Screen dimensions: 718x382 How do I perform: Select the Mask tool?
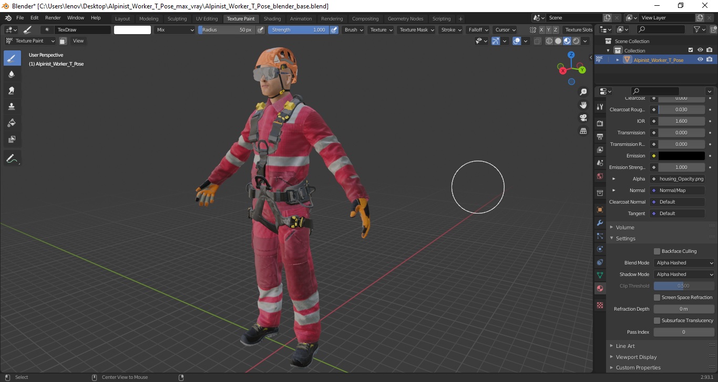pyautogui.click(x=12, y=140)
